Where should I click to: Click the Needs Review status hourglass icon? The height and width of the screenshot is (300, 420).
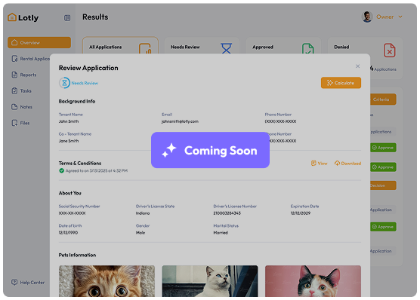(x=64, y=83)
